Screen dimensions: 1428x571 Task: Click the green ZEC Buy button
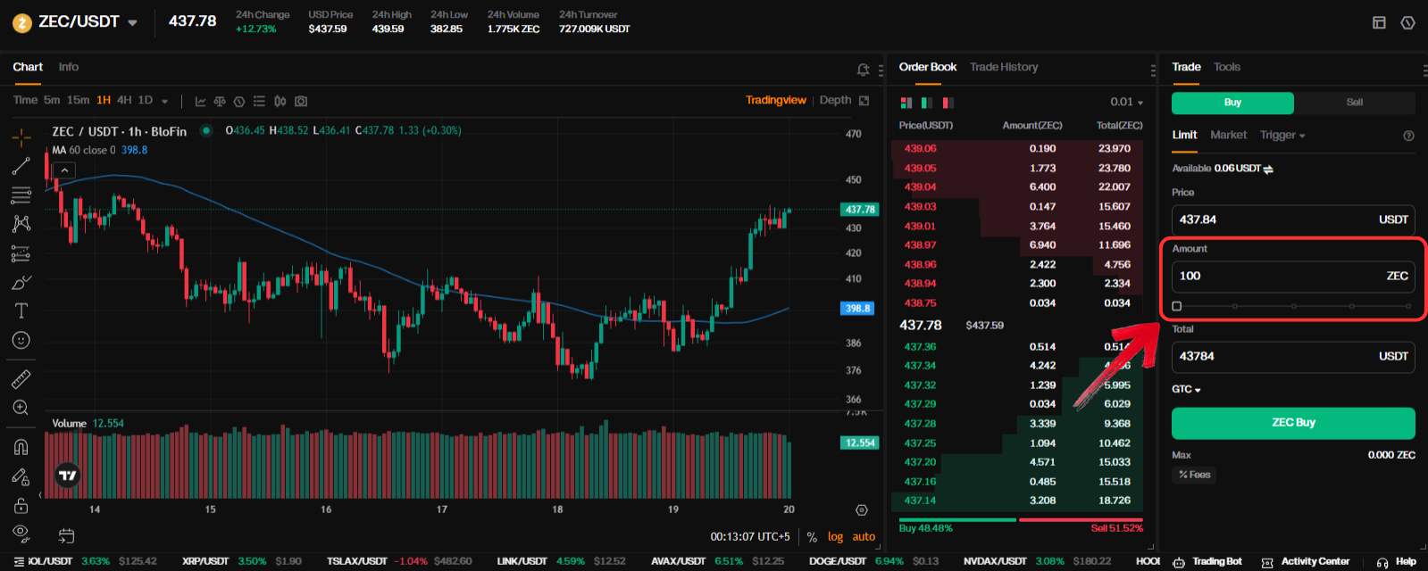pos(1293,423)
